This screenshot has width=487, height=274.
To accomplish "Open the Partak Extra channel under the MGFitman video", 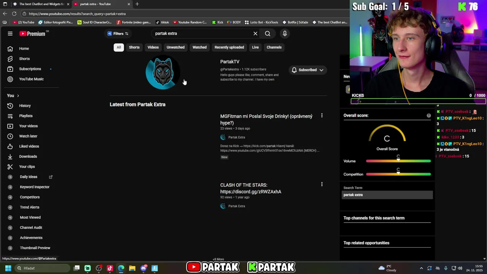I will pyautogui.click(x=236, y=137).
